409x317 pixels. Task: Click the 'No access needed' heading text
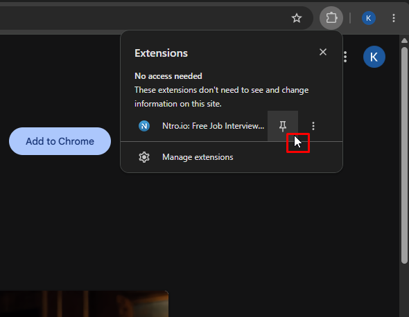click(x=168, y=76)
